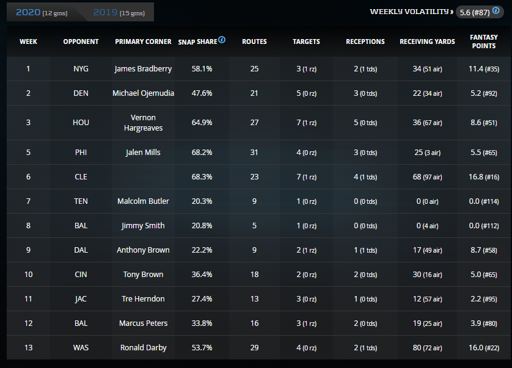Switch to the 2020 season tab
Viewport: 512px width, 368px height.
coord(42,12)
